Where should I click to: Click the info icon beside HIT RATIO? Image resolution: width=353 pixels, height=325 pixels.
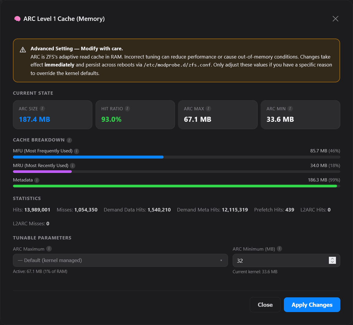click(127, 109)
